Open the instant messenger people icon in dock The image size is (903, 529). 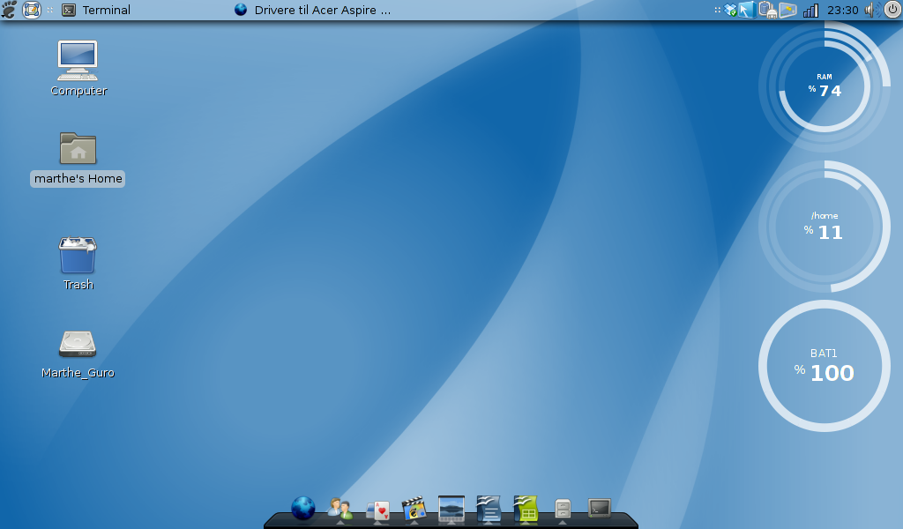coord(340,508)
